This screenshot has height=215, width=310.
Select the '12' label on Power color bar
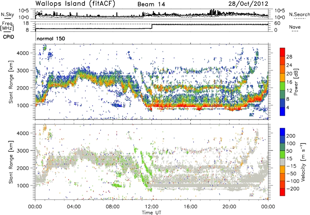(289, 91)
